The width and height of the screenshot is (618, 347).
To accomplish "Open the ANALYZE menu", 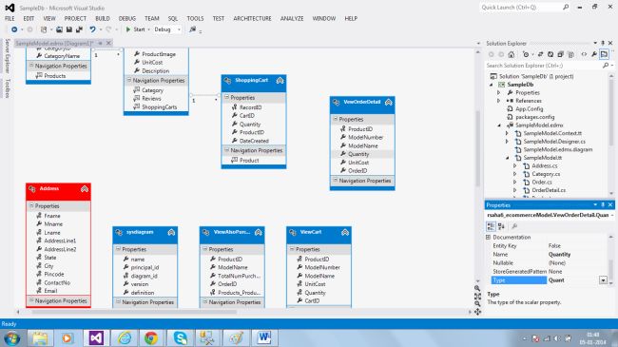I will 292,18.
